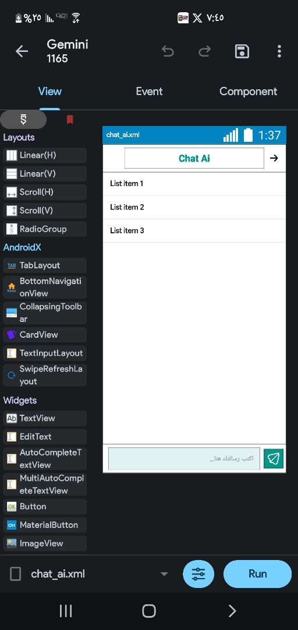Screen dimensions: 298x630
Task: Open the three-dot overflow menu
Action: (x=279, y=51)
